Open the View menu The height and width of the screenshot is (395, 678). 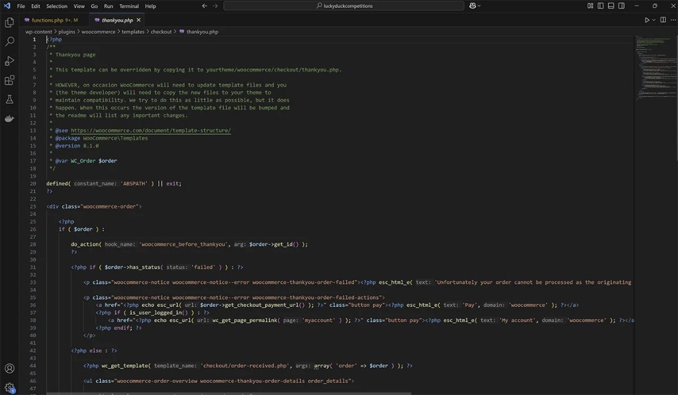(79, 6)
